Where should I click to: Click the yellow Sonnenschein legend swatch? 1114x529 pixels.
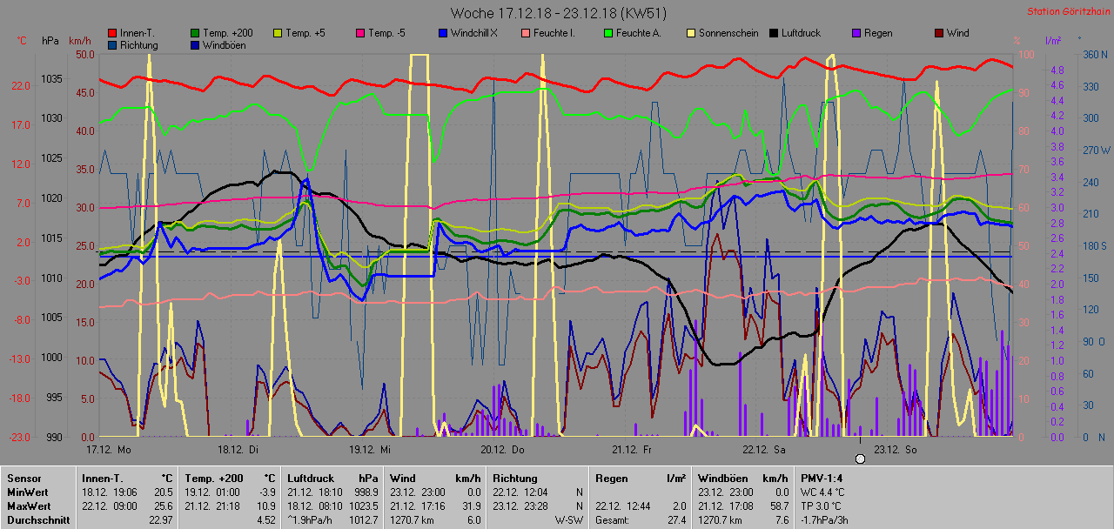coord(691,33)
